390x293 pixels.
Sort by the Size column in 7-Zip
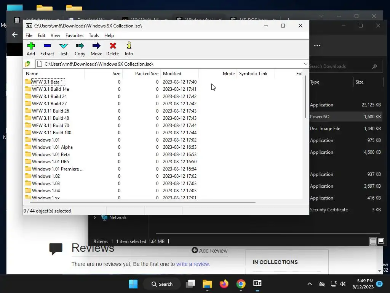(x=104, y=74)
